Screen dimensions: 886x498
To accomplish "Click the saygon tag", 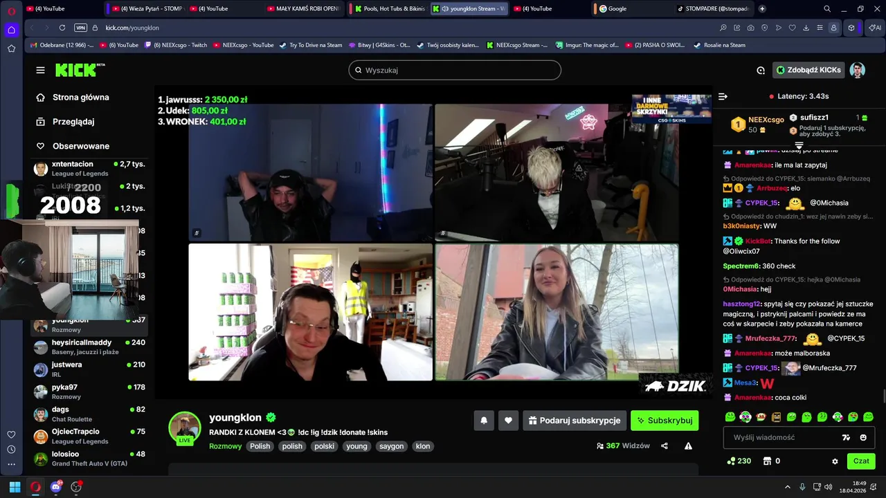I will (391, 446).
